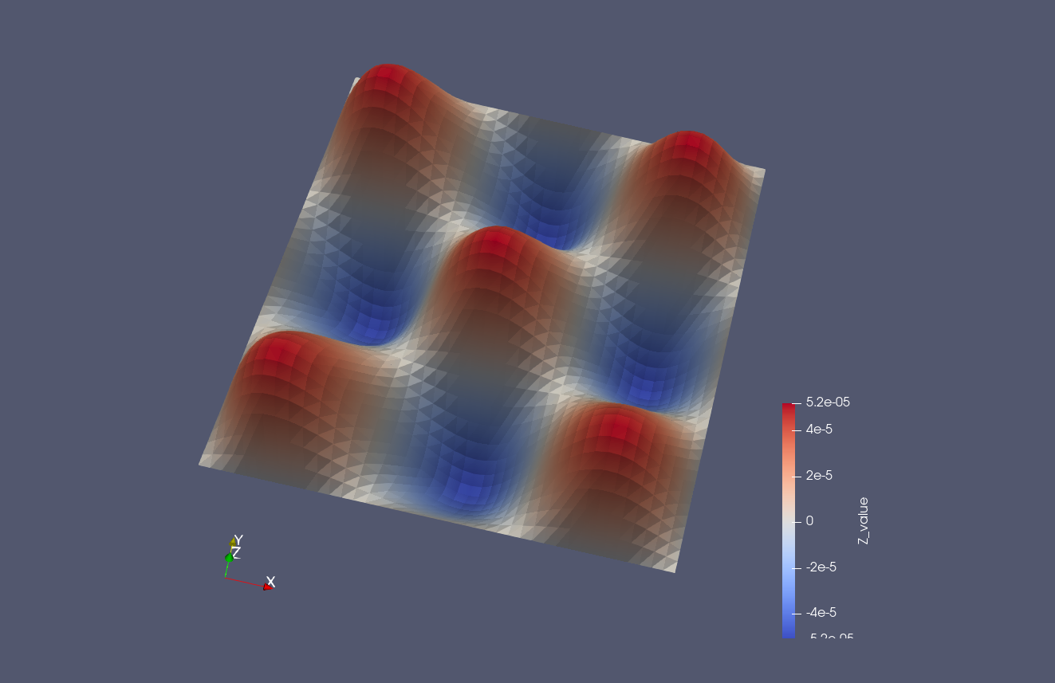Select the Y label on orientation axes
The image size is (1055, 683).
point(238,540)
